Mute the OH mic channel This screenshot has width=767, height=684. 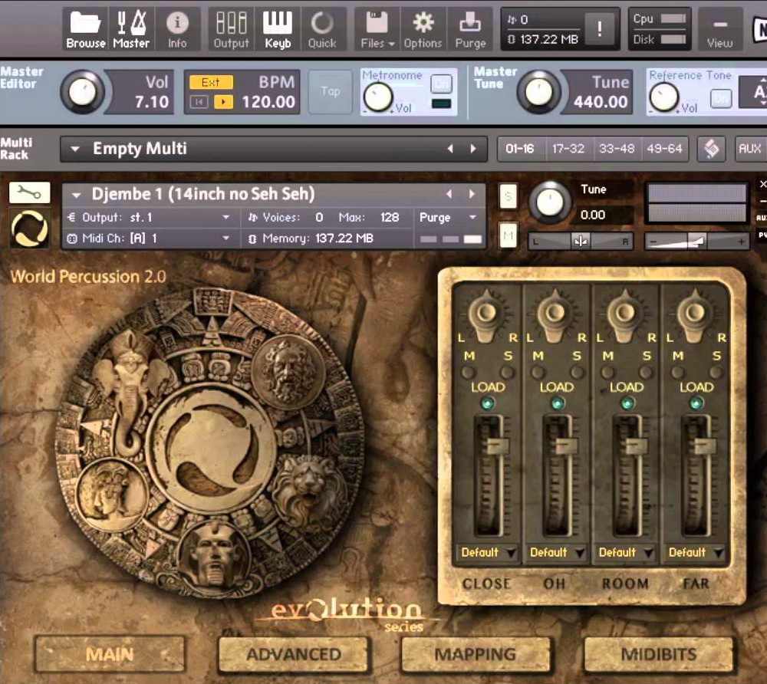point(538,373)
